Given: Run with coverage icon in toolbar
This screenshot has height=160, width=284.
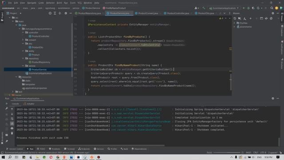Looking at the screenshot, I should coord(253,8).
